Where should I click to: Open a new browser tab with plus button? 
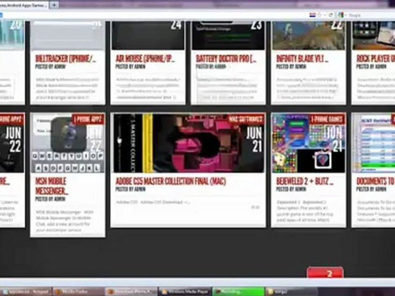54,5
